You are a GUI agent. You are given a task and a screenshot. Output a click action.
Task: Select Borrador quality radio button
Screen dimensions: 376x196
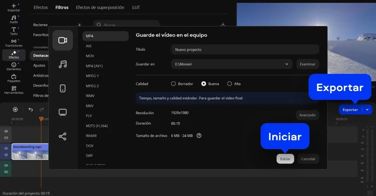point(174,84)
